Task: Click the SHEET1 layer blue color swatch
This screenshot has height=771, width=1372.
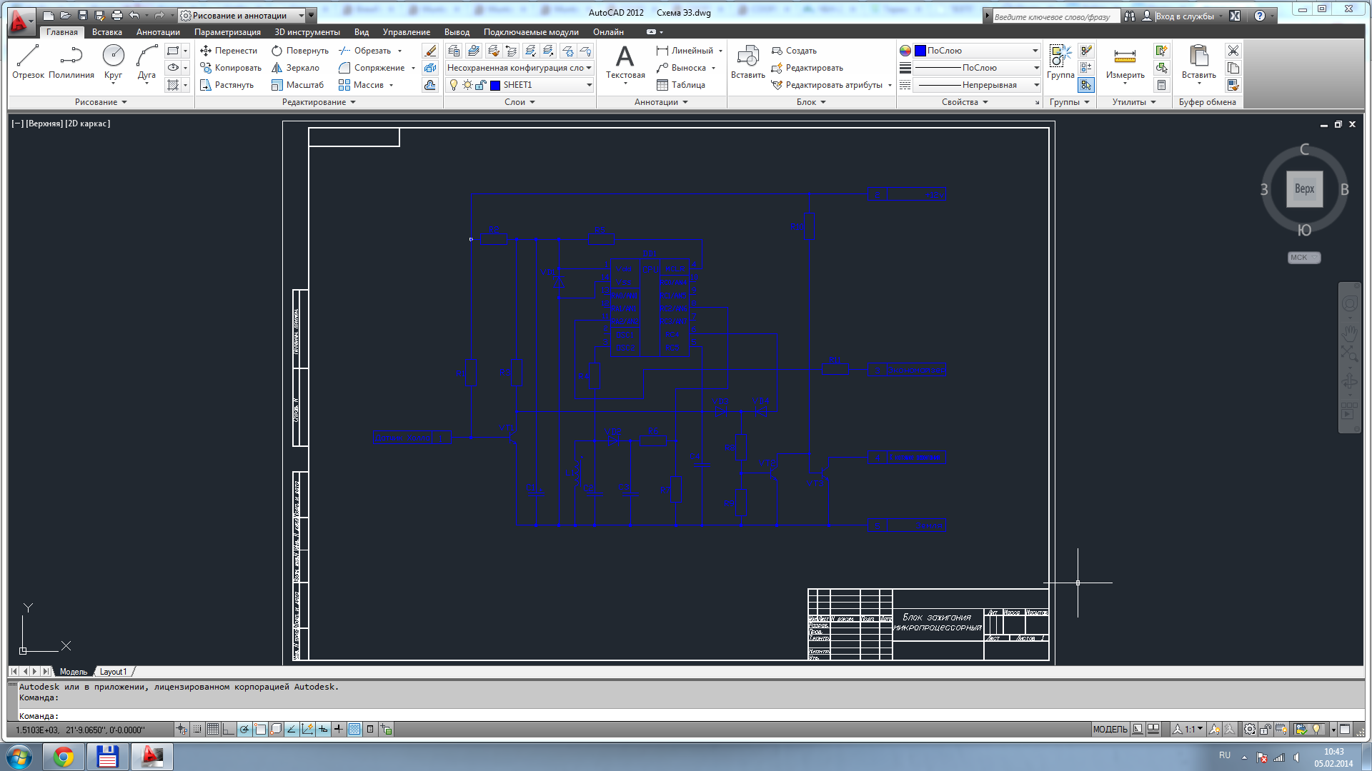Action: (495, 85)
